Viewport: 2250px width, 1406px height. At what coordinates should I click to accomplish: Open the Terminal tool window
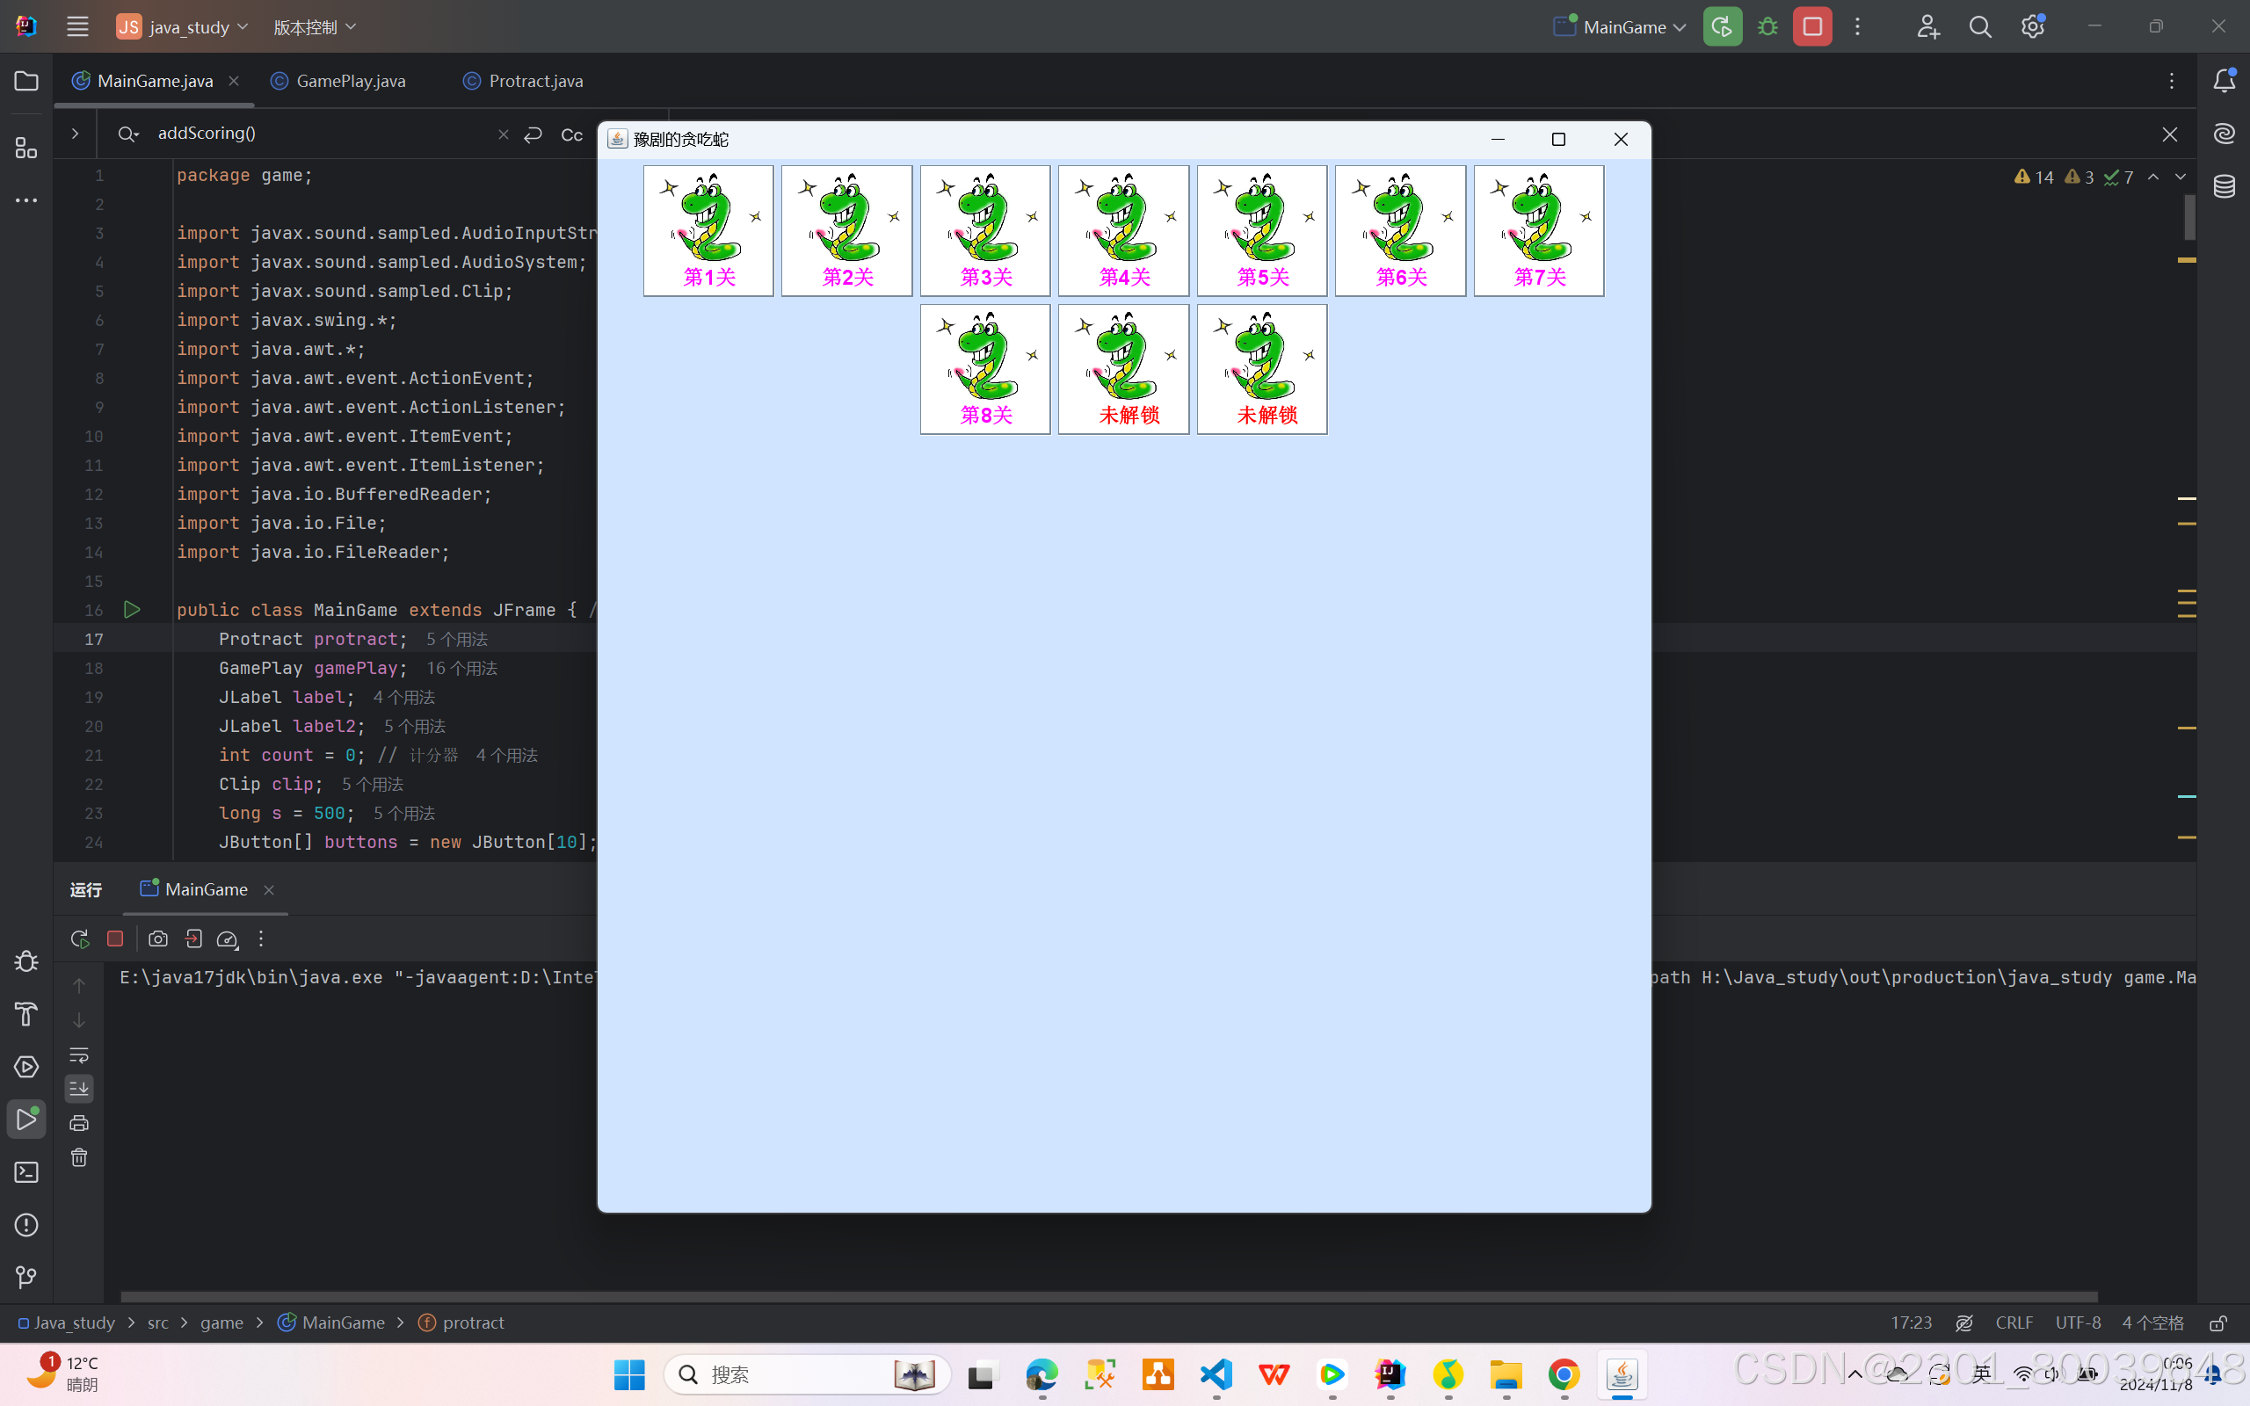tap(26, 1172)
